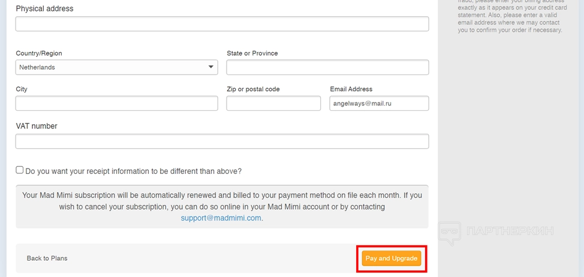Go back via Back to Plans
Viewport: 584px width, 277px height.
click(x=47, y=258)
